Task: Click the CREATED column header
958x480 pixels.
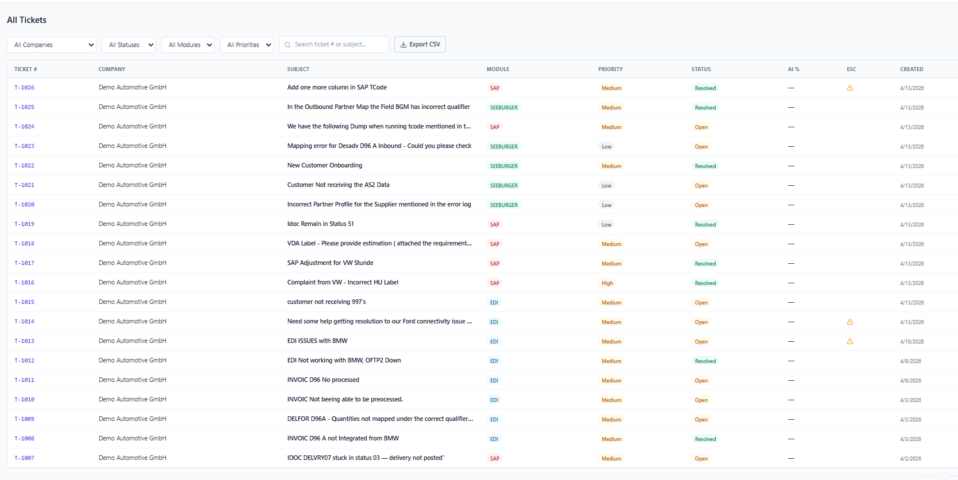Action: click(912, 69)
